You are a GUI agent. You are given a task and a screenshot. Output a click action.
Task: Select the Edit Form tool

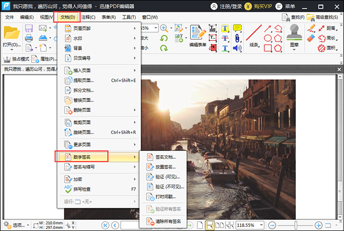[198, 36]
